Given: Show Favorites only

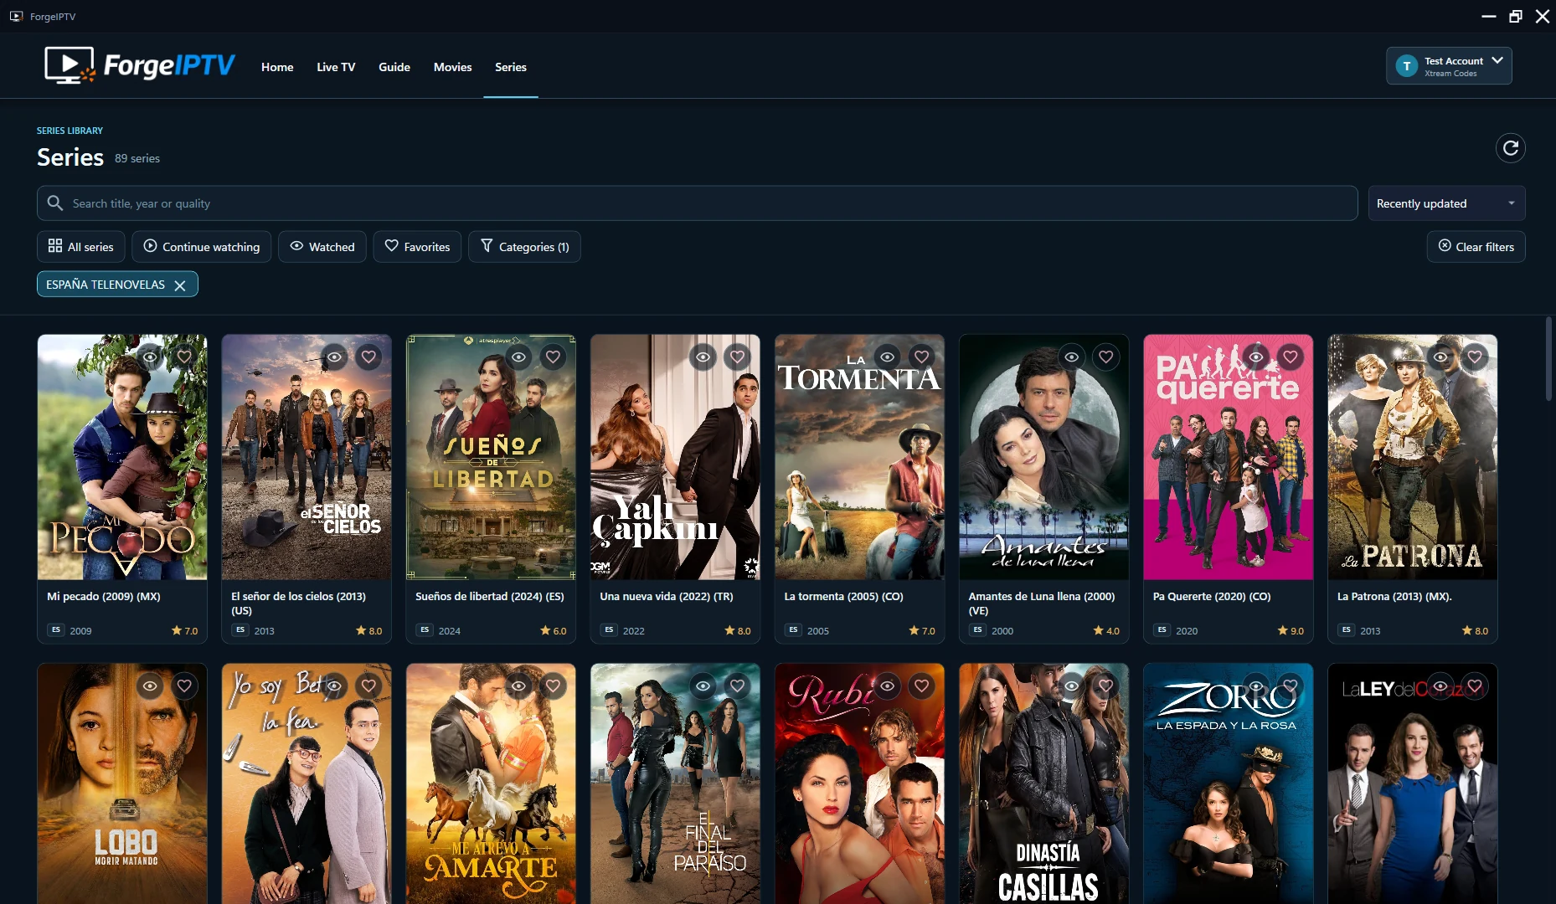Looking at the screenshot, I should point(417,247).
